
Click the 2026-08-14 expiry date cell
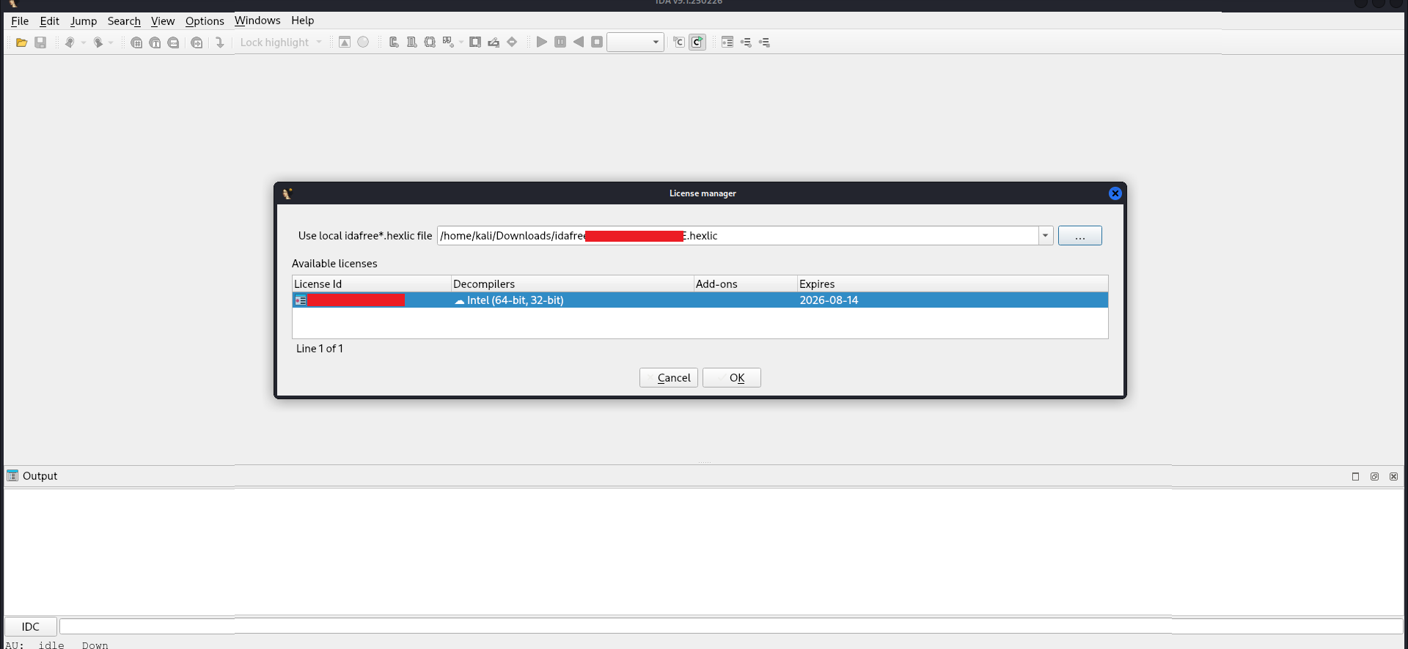point(829,300)
